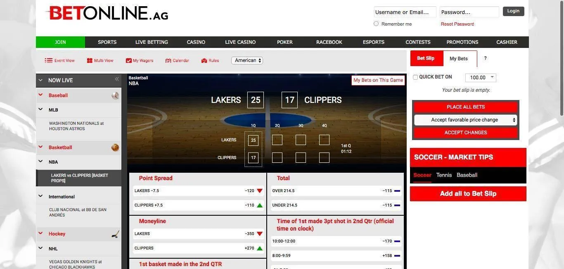Open the Promotions menu
This screenshot has height=269, width=564.
[x=462, y=42]
